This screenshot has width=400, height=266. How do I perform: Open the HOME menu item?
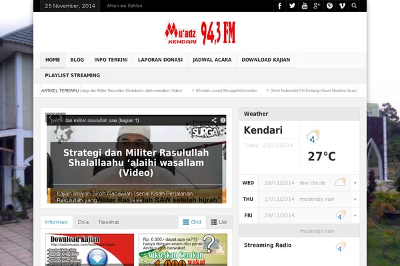coord(53,60)
